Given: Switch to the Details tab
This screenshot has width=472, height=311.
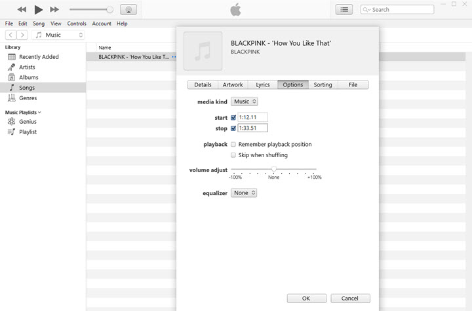Looking at the screenshot, I should click(x=203, y=85).
